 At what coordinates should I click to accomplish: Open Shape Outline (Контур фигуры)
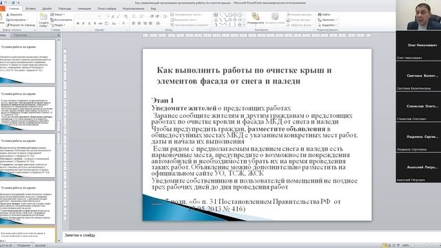click(x=300, y=20)
